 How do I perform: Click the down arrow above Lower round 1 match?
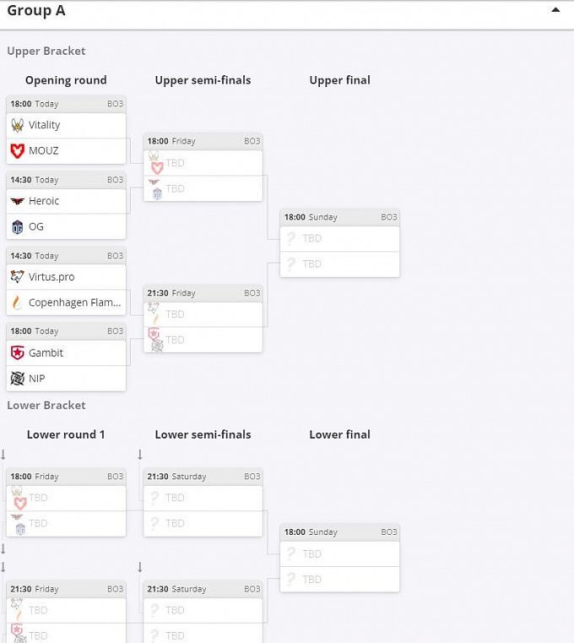(3, 455)
